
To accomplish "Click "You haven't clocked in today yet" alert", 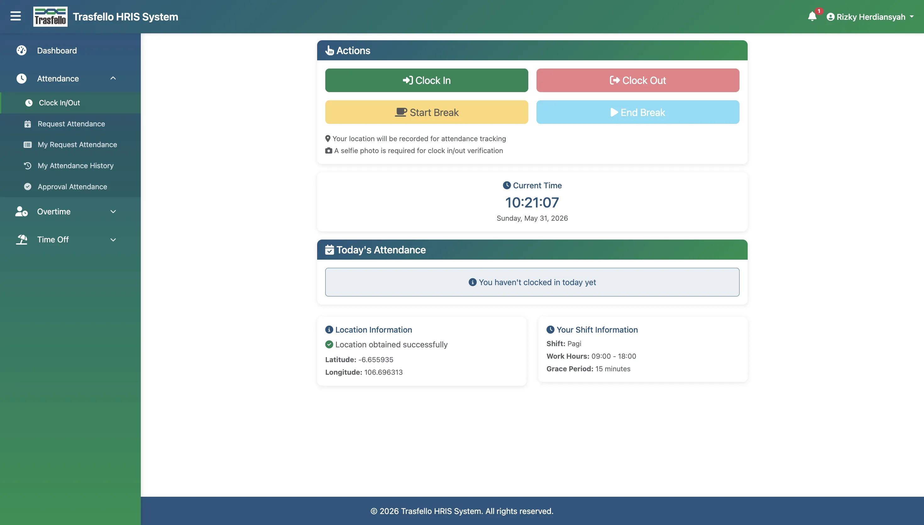I will pyautogui.click(x=532, y=282).
